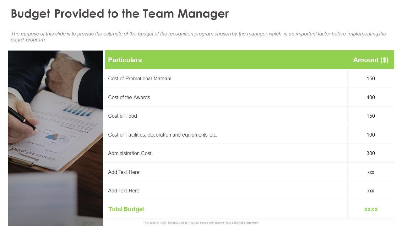Select the Cost of the Awards row label
The height and width of the screenshot is (226, 402).
129,97
